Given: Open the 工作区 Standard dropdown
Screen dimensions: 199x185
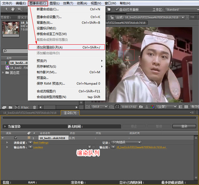Looking at the screenshot, I should (x=182, y=10).
